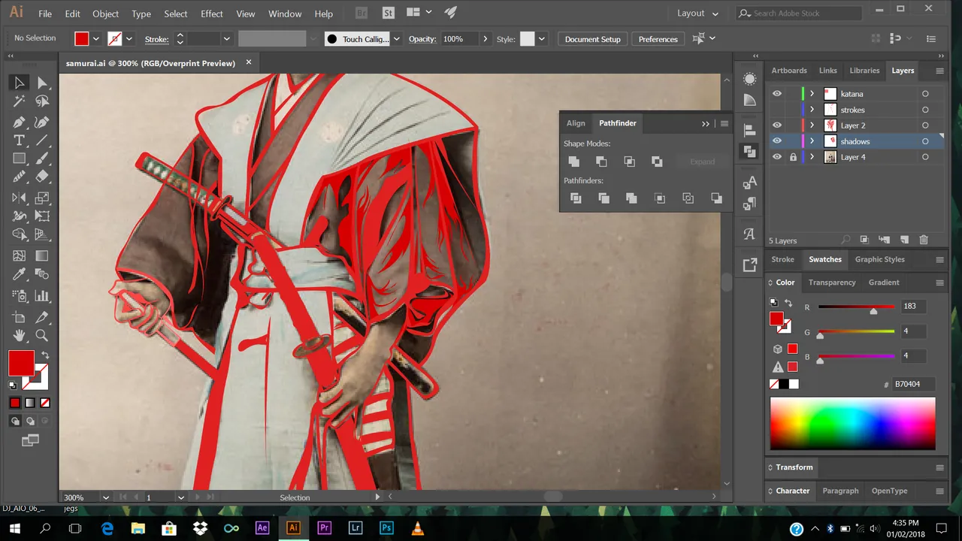Select the Paintbrush tool
962x541 pixels.
[42, 159]
